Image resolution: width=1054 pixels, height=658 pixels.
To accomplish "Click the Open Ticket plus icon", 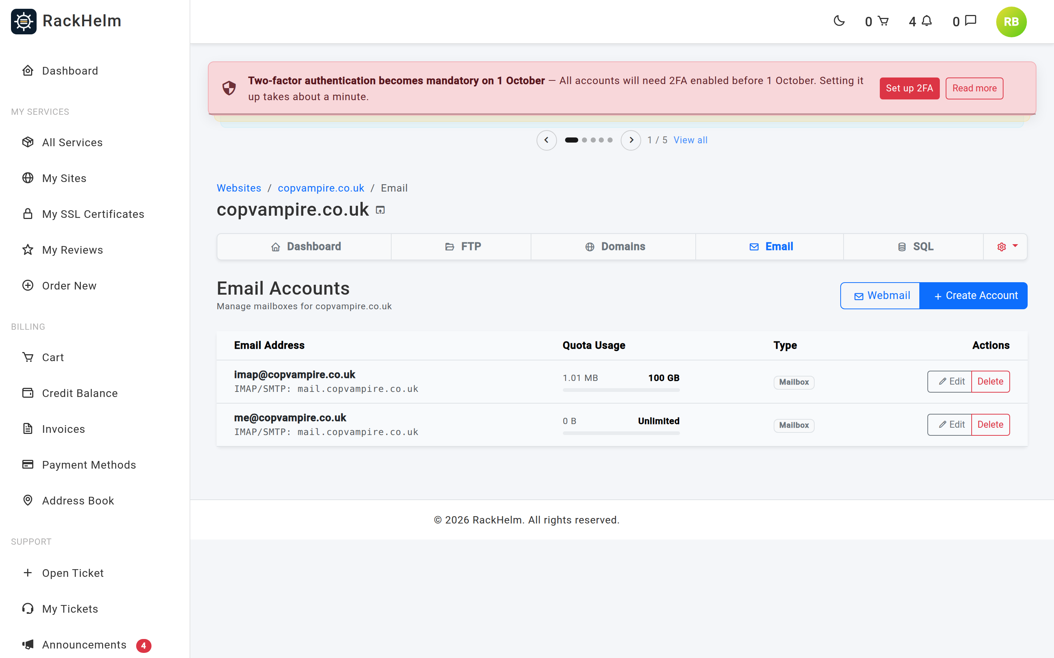I will (x=28, y=573).
